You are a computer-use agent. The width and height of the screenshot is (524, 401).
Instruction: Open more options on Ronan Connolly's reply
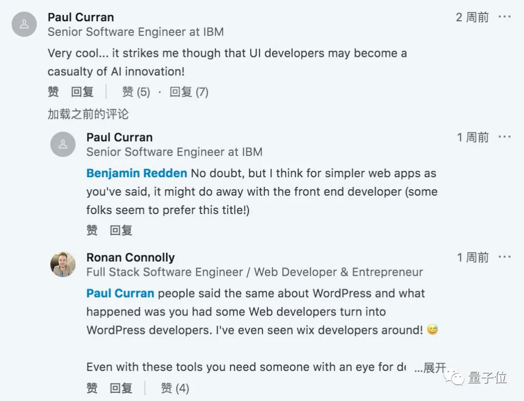tap(505, 257)
